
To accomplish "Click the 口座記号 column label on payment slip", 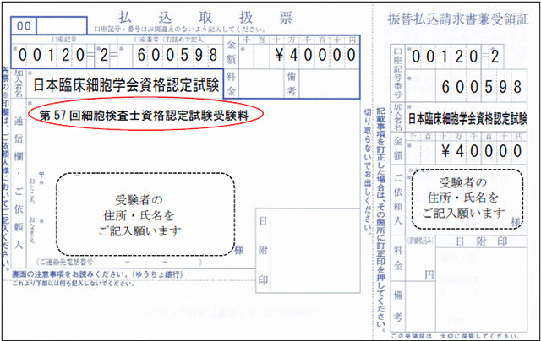I will (x=64, y=40).
